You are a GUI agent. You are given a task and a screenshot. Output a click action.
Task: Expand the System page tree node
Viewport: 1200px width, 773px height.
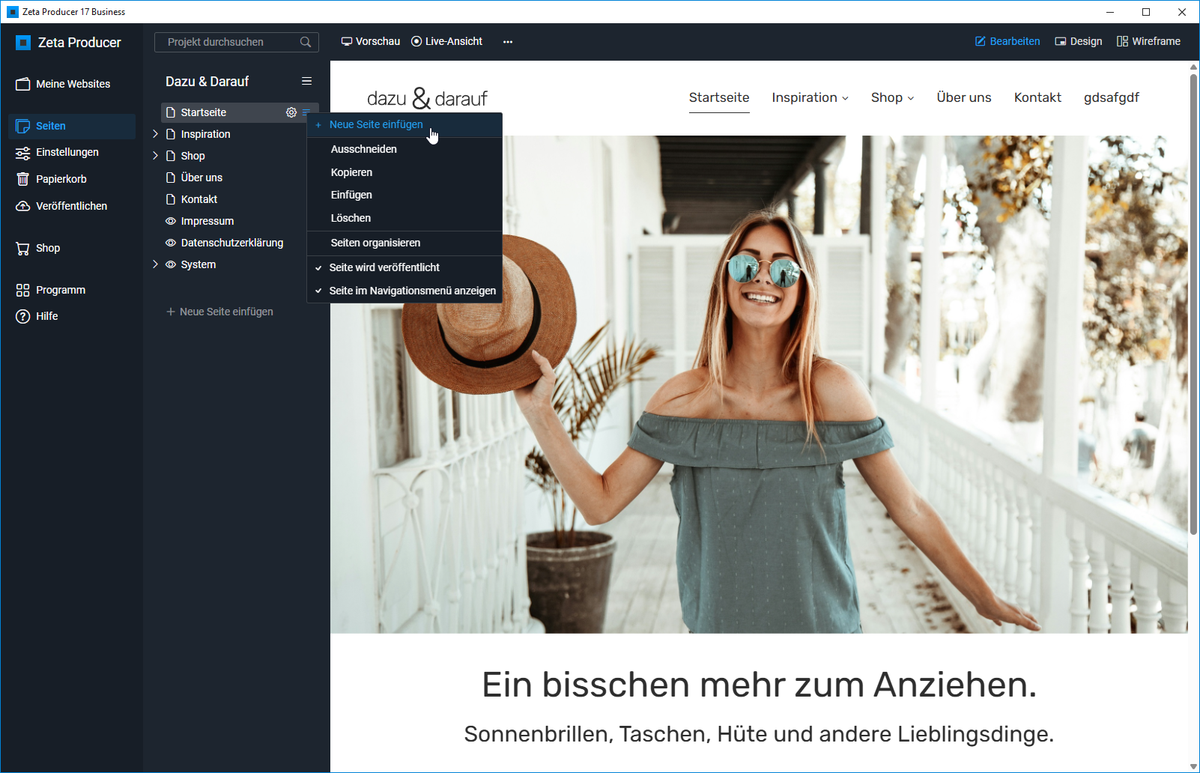[156, 264]
